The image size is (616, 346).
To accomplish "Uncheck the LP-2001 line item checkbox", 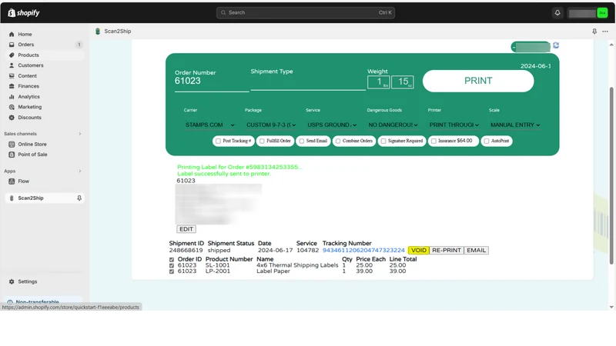I will [x=172, y=271].
